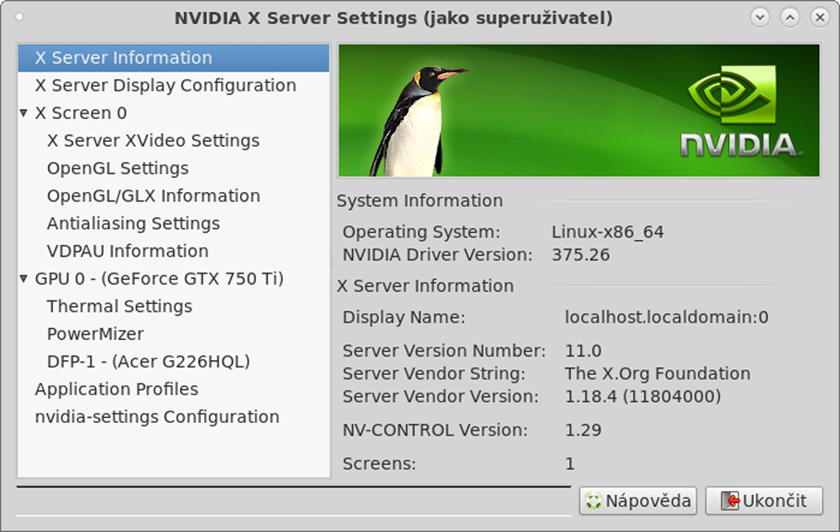Open X Server XVideo Settings

[174, 141]
